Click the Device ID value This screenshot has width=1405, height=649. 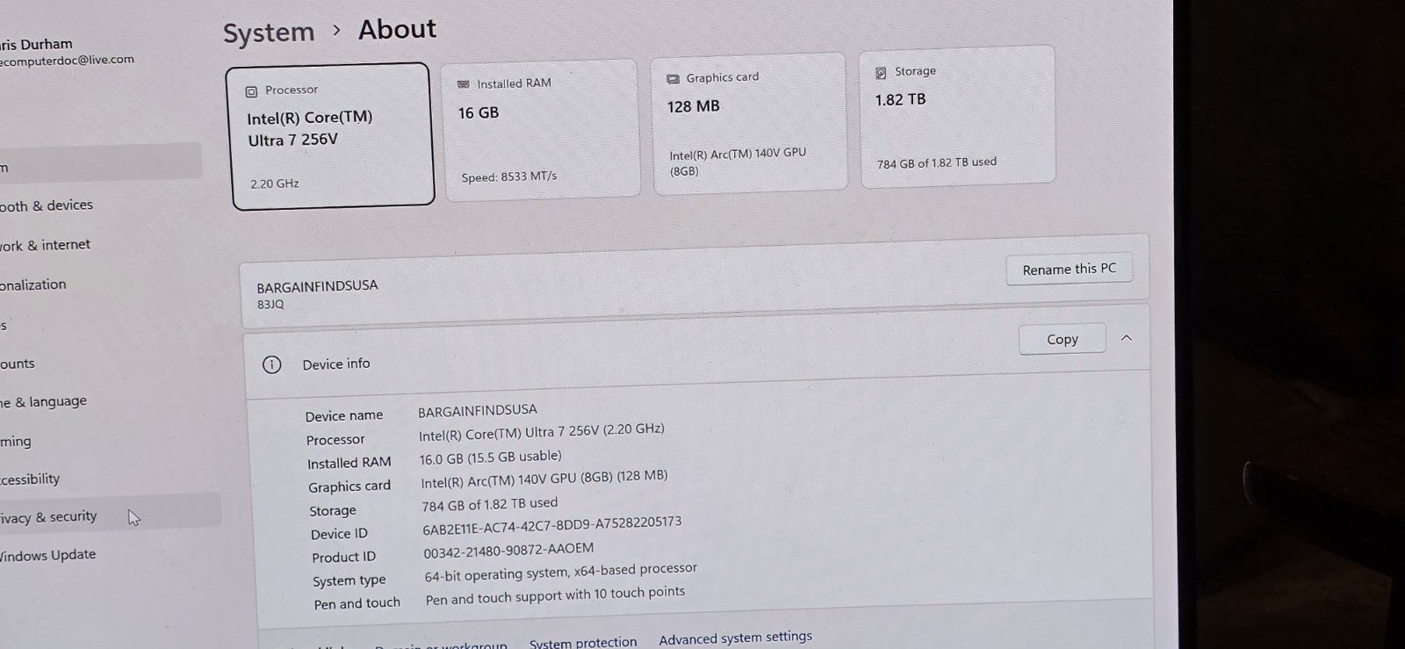pyautogui.click(x=551, y=525)
